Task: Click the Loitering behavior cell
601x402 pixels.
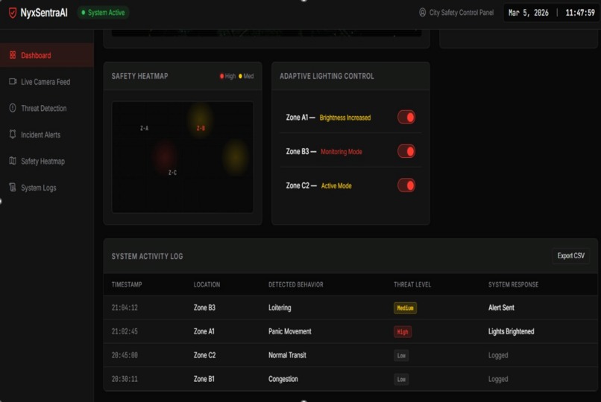Action: pyautogui.click(x=280, y=307)
